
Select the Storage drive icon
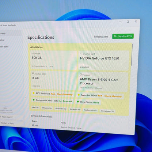33,53
